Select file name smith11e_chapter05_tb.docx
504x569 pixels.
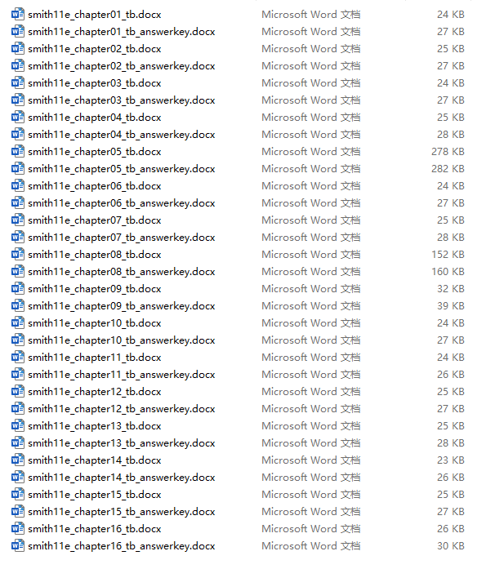95,152
